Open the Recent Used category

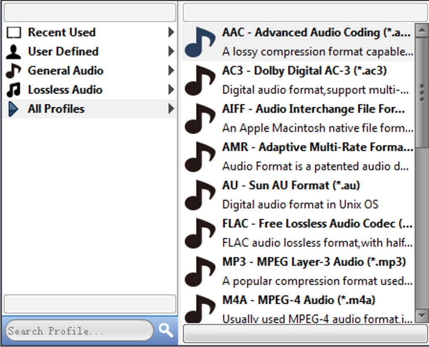[x=90, y=32]
